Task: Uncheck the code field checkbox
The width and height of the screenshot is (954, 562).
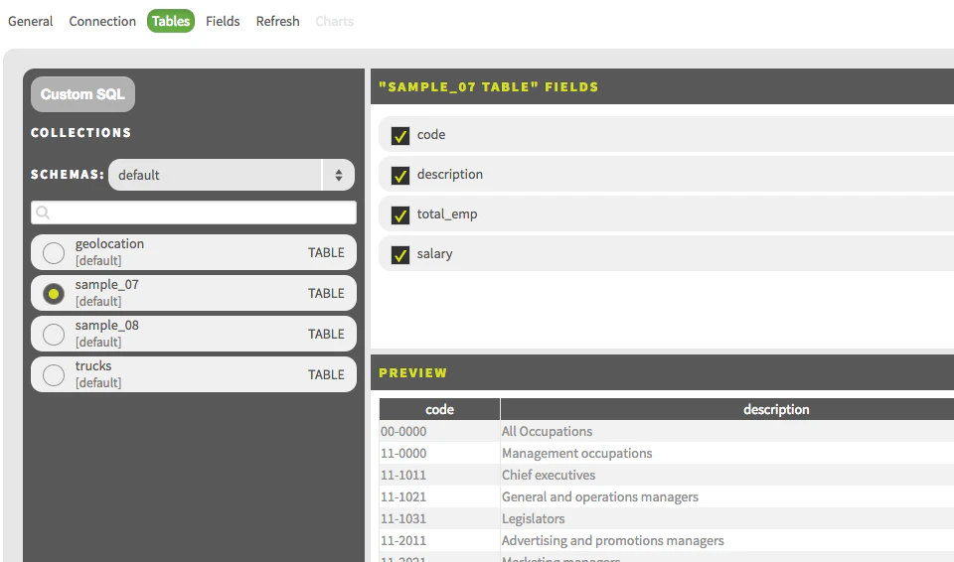Action: pyautogui.click(x=400, y=136)
